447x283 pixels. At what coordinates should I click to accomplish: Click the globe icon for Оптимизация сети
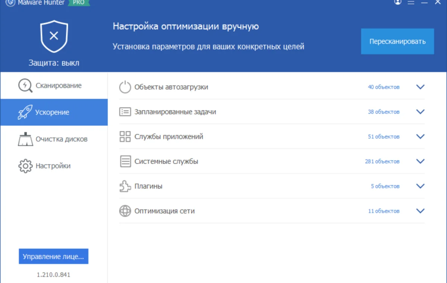coord(125,211)
